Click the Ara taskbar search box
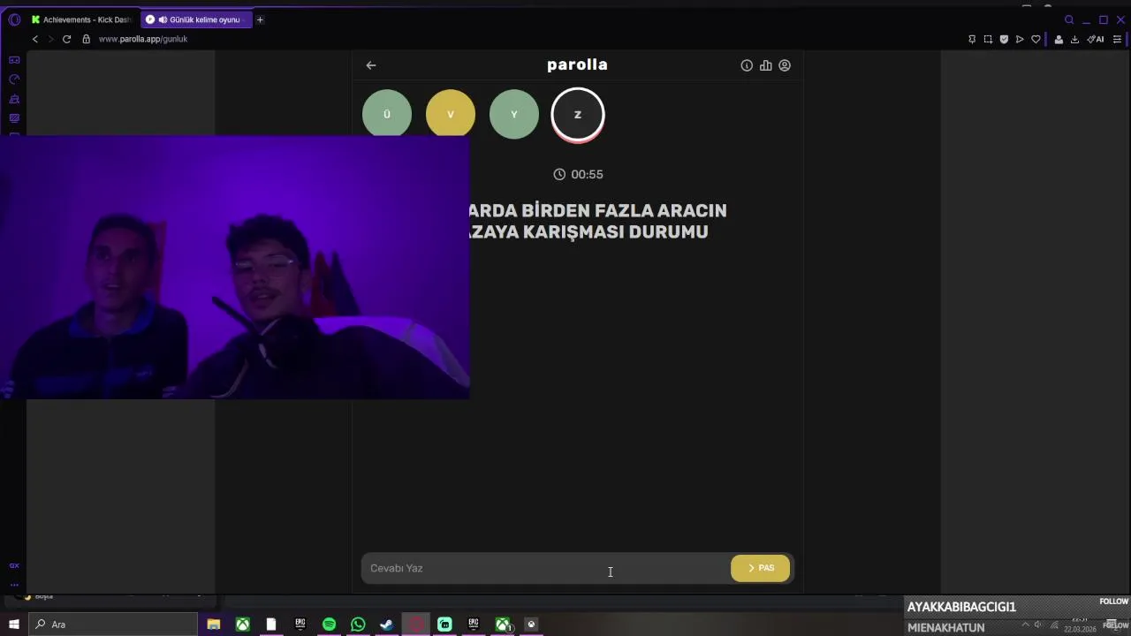The image size is (1131, 636). (113, 625)
